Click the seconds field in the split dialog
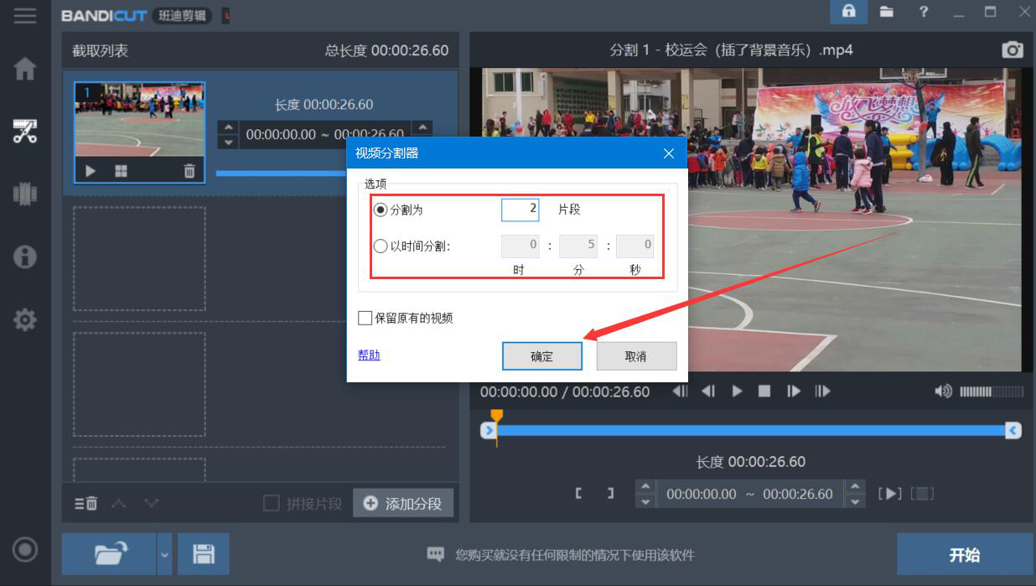 pyautogui.click(x=635, y=246)
